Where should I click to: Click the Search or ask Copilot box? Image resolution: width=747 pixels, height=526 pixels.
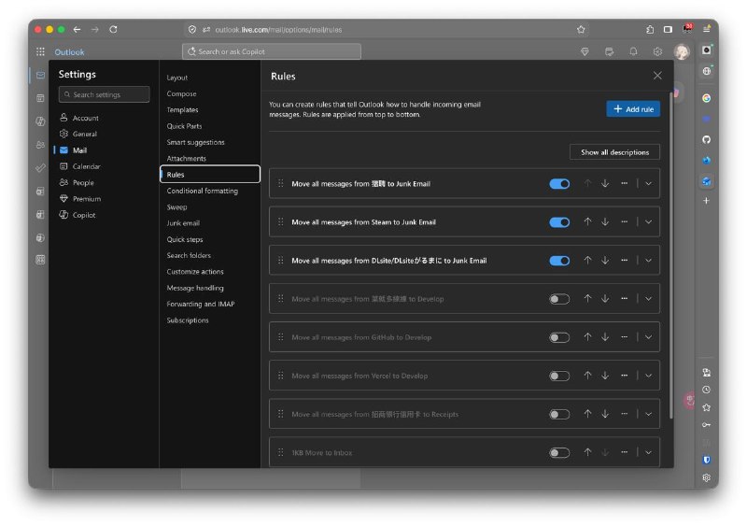tap(272, 51)
